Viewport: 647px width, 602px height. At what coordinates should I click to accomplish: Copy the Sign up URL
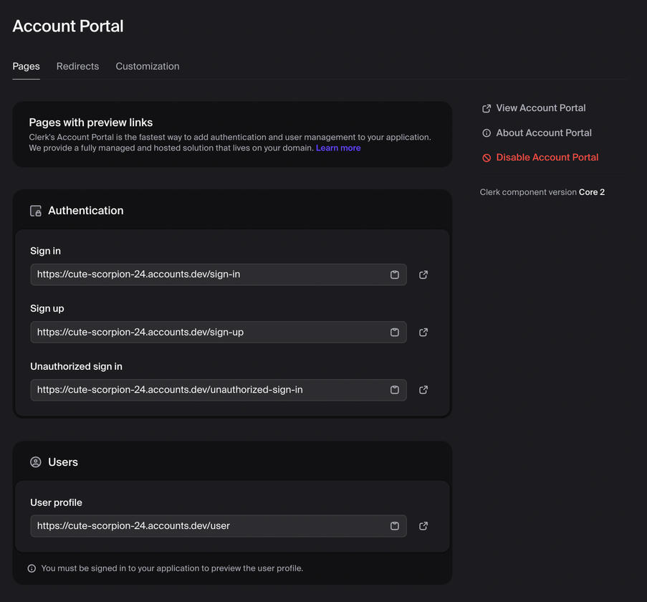point(395,332)
